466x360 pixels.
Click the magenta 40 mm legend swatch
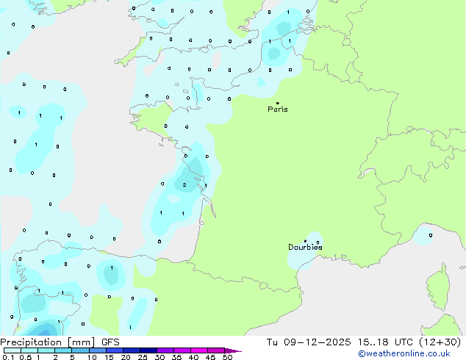199,350
